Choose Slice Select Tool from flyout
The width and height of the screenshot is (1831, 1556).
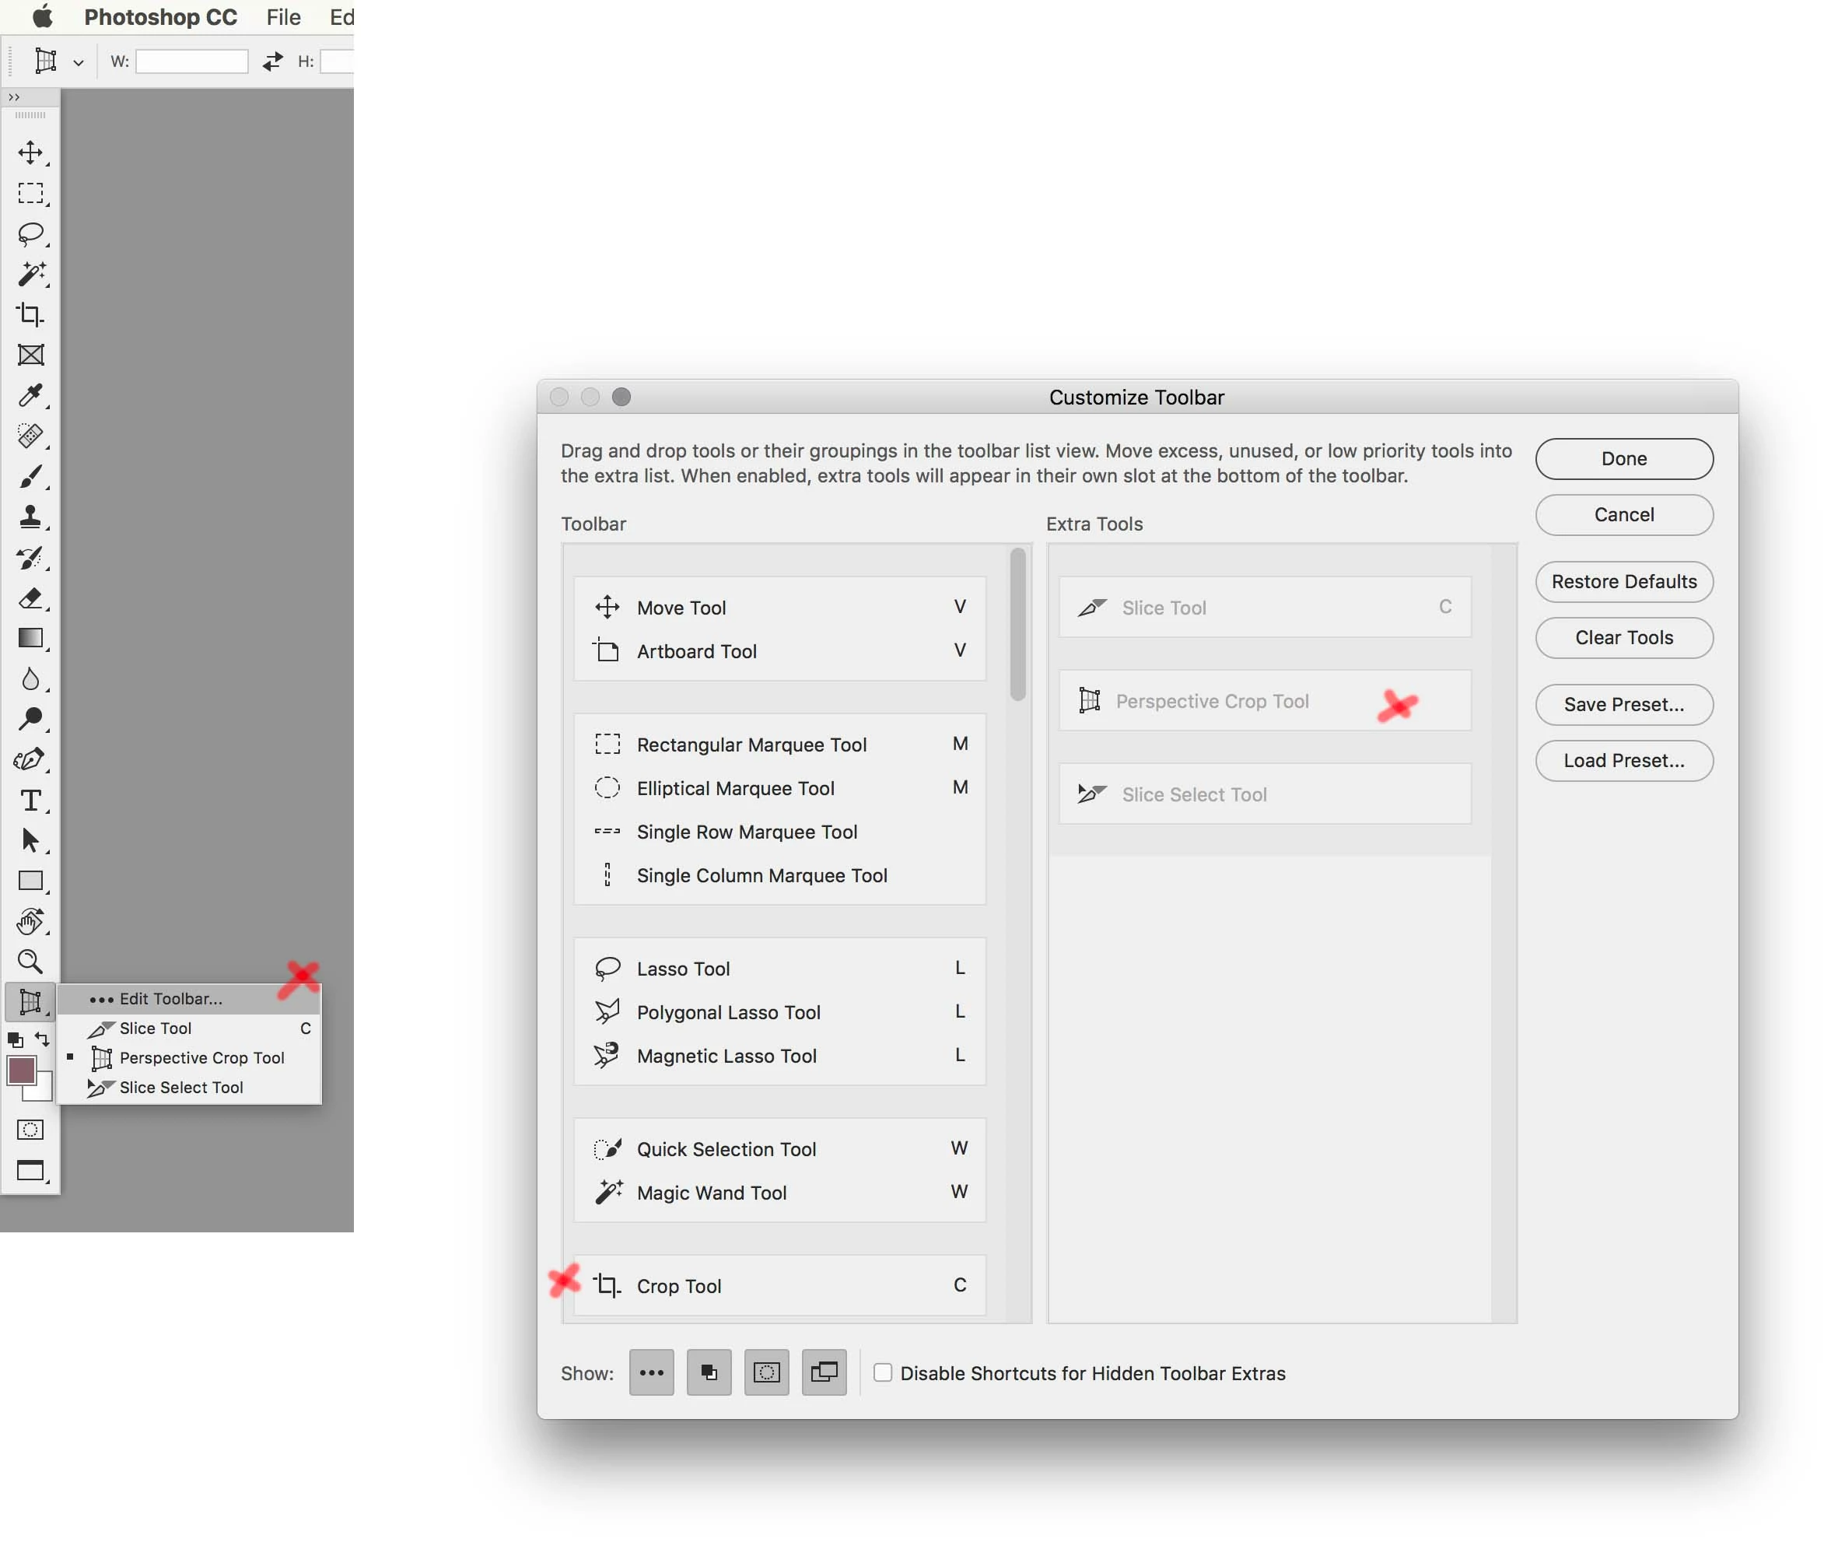pos(180,1088)
